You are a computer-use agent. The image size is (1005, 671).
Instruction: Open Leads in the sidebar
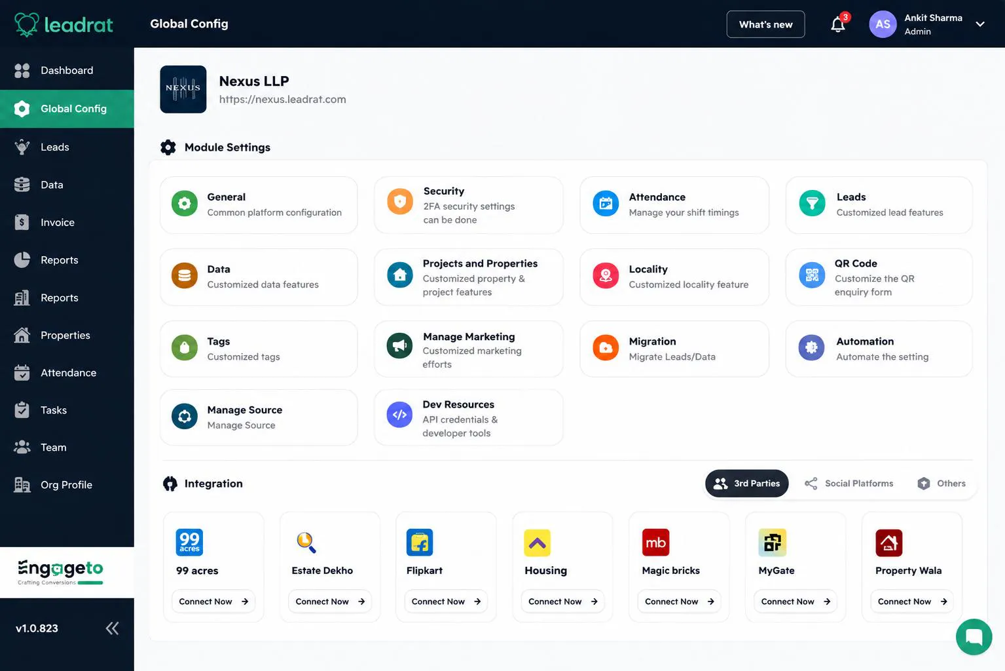click(67, 147)
